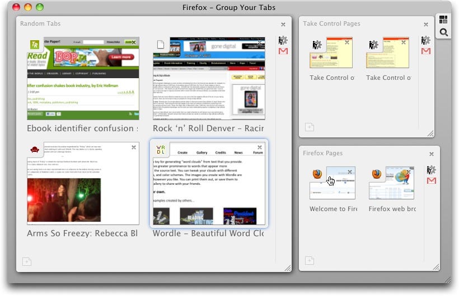Click Take Control app tab icon in Random Tabs
Screen dimensions: 459x296
tap(283, 40)
